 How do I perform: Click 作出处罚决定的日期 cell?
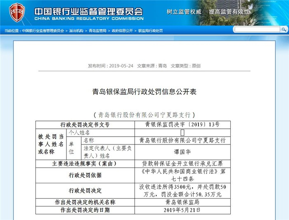[85, 210]
